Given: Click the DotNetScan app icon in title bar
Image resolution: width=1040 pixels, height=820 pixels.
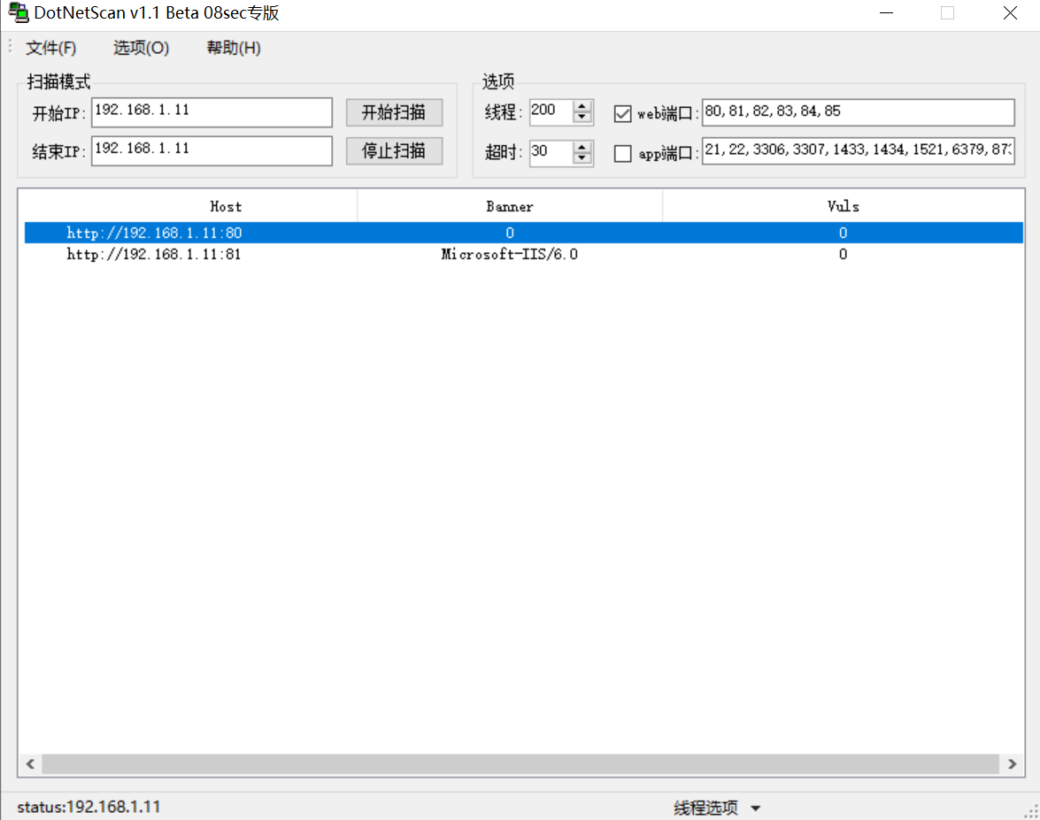Looking at the screenshot, I should click(17, 13).
